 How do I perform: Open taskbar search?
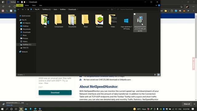click(x=7, y=109)
